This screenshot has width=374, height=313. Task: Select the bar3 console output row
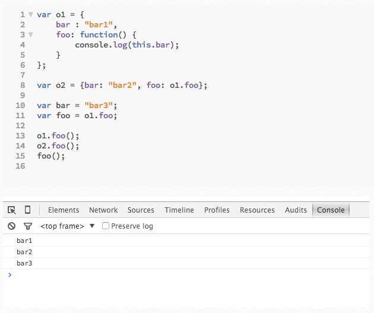click(186, 263)
